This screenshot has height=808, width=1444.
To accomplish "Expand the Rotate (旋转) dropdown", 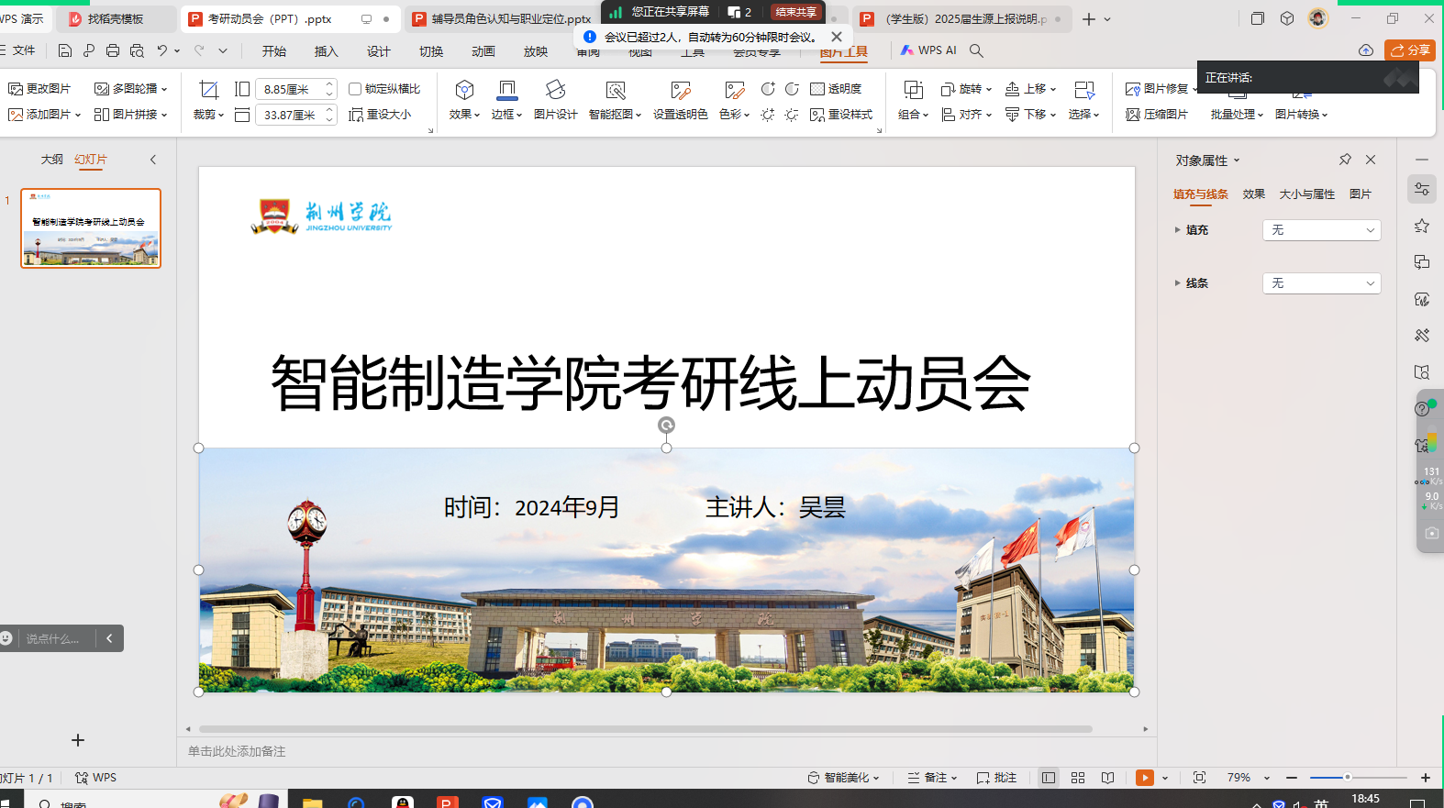I will pos(967,89).
